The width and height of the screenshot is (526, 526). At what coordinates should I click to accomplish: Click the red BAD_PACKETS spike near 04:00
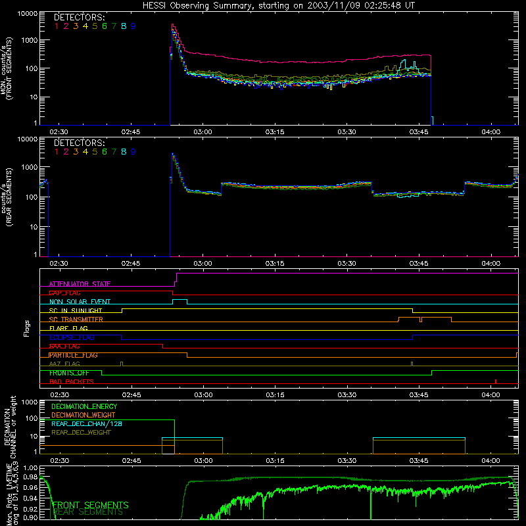(x=496, y=381)
